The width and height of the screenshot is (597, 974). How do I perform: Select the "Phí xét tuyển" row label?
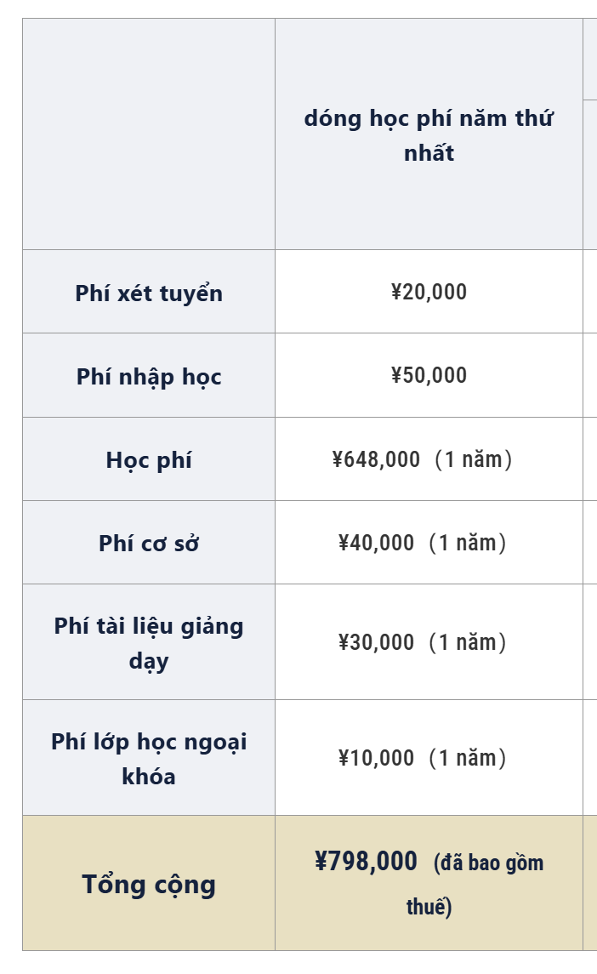149,293
